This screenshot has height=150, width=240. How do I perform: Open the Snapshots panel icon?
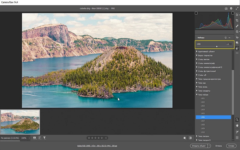click(x=237, y=43)
